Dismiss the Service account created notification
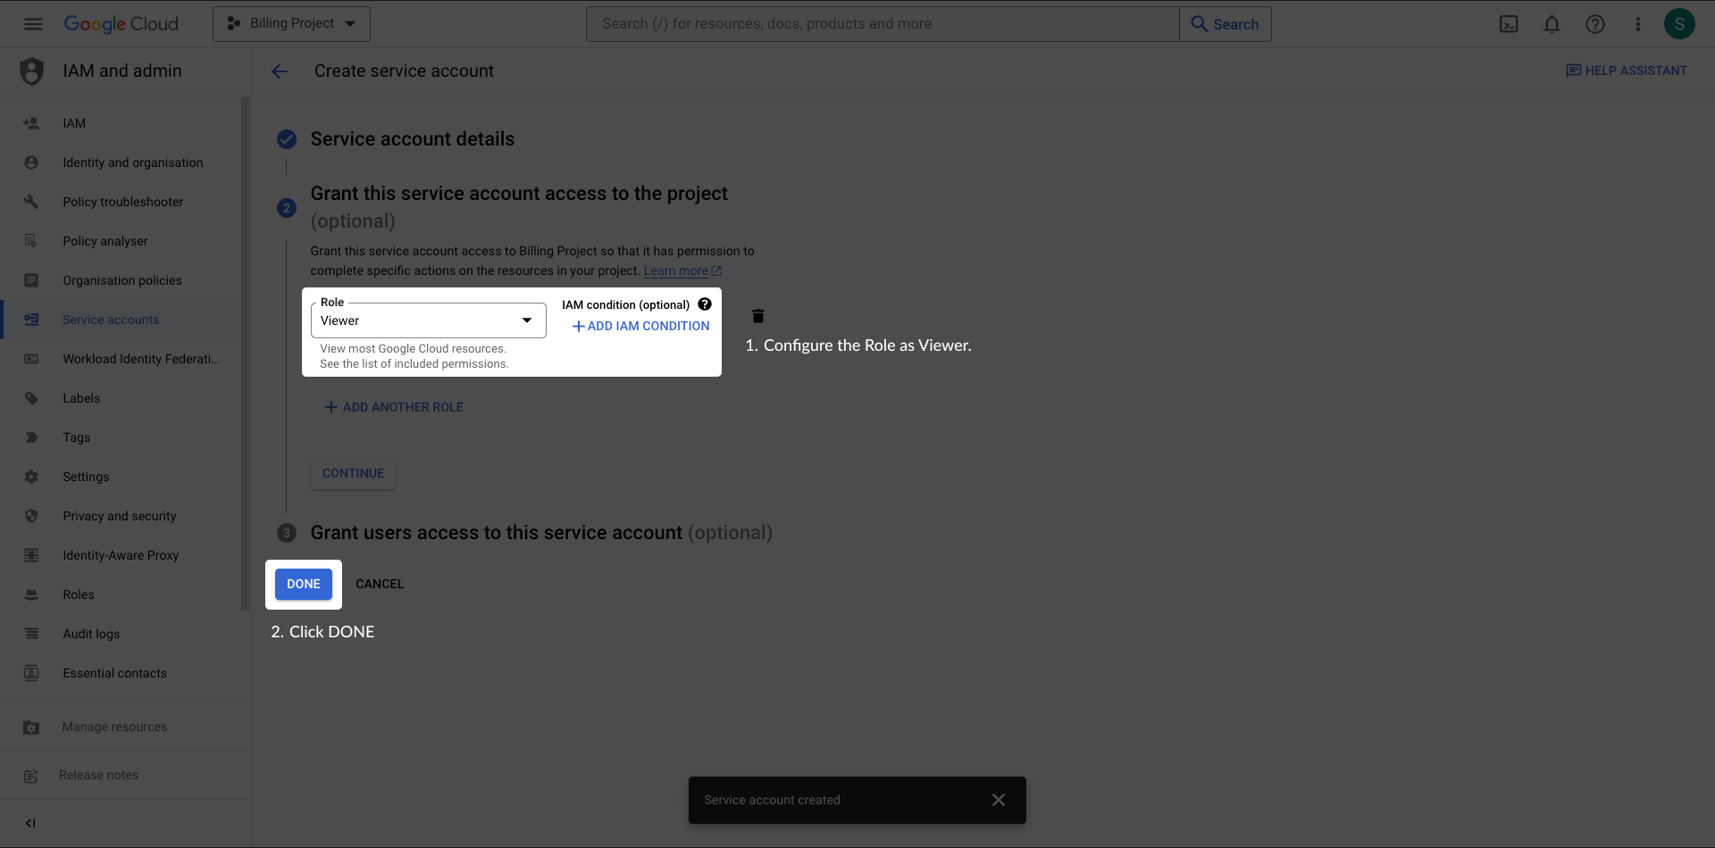Viewport: 1715px width, 848px height. (999, 800)
